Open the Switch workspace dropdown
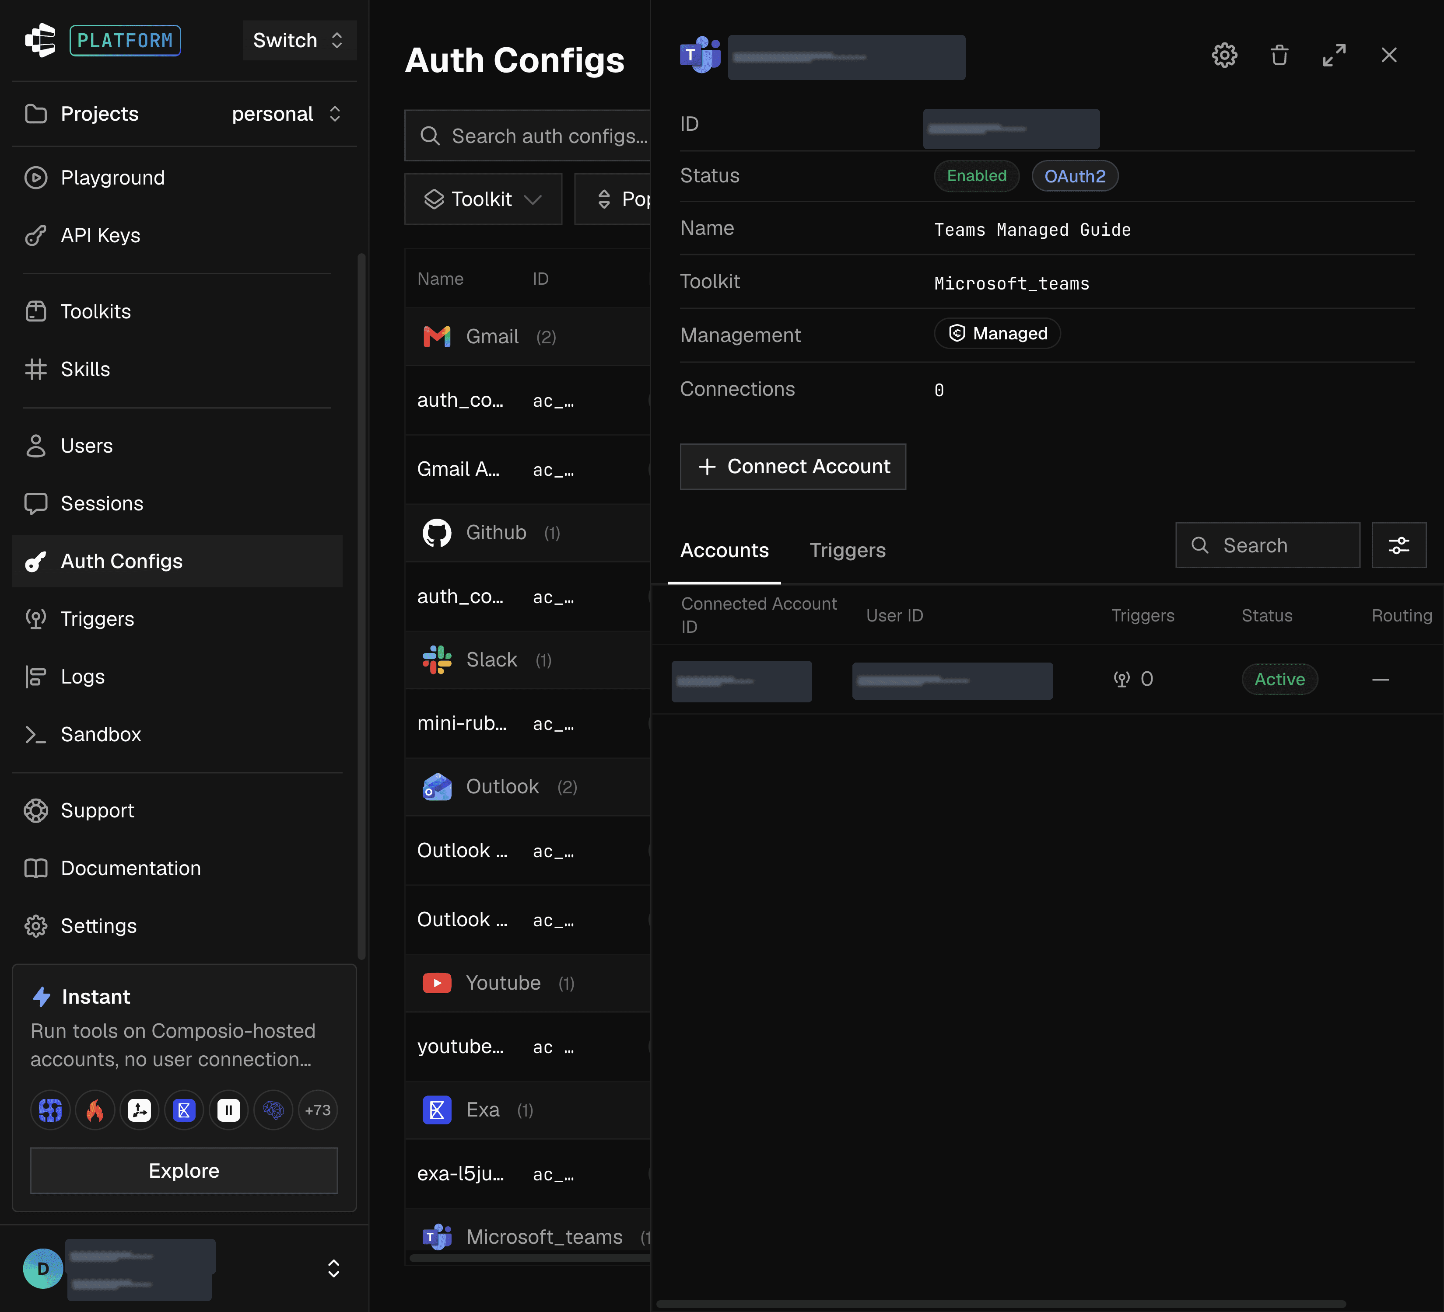1444x1312 pixels. [299, 40]
